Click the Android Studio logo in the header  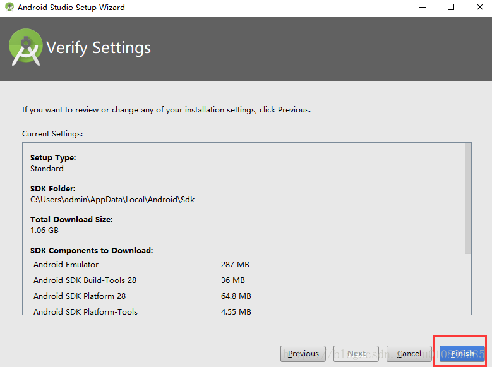(26, 47)
